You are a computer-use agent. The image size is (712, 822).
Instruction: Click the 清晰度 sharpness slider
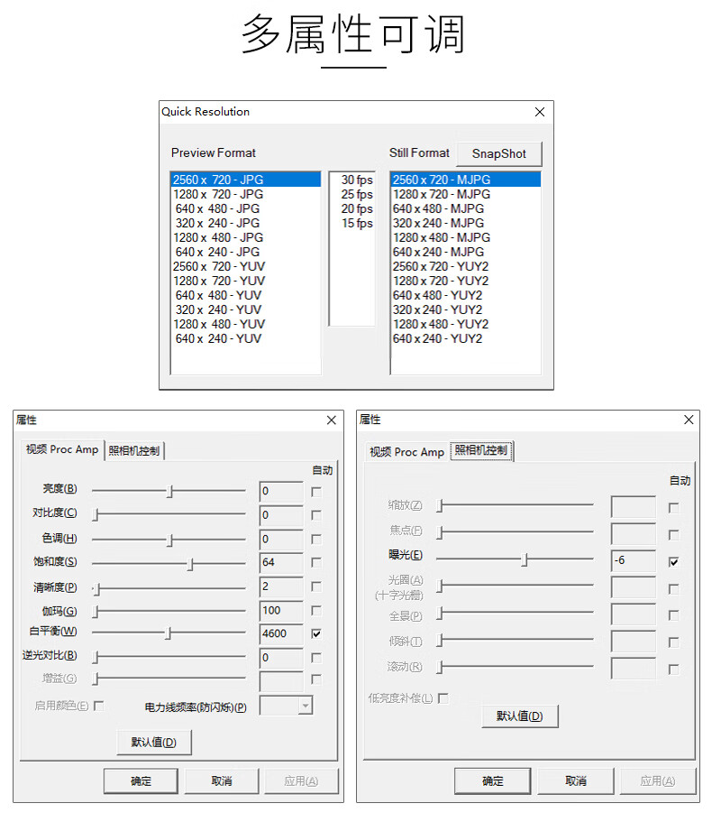click(x=169, y=588)
